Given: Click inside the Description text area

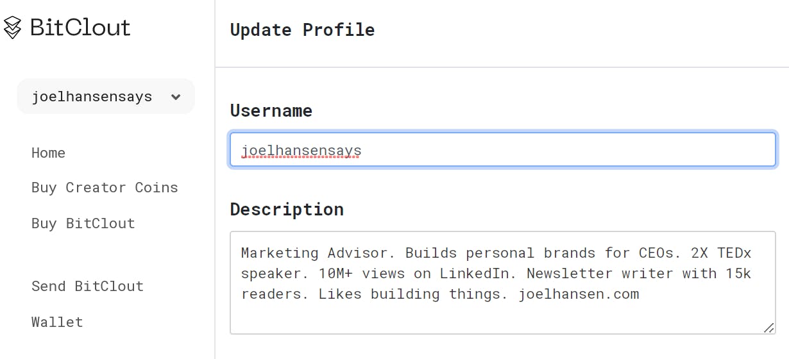Looking at the screenshot, I should (x=503, y=283).
